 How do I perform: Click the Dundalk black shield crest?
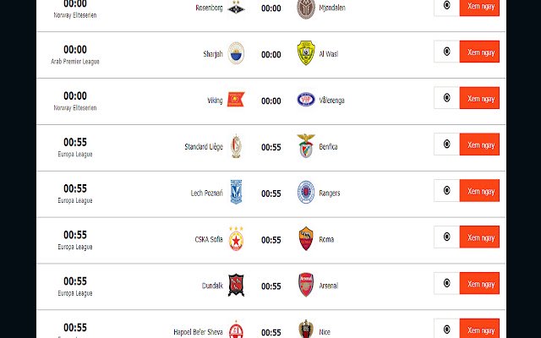click(236, 285)
